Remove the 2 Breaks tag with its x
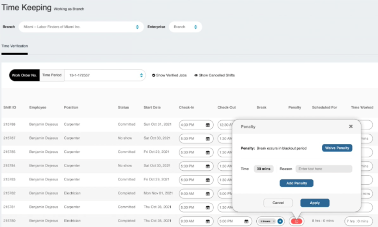Screen dimensions: 378x227 coord(274,221)
